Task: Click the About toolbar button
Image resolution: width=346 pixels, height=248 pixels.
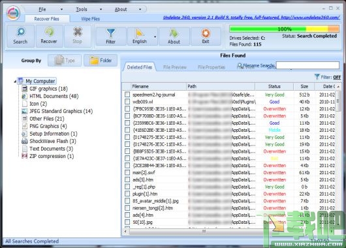Action: [x=174, y=37]
